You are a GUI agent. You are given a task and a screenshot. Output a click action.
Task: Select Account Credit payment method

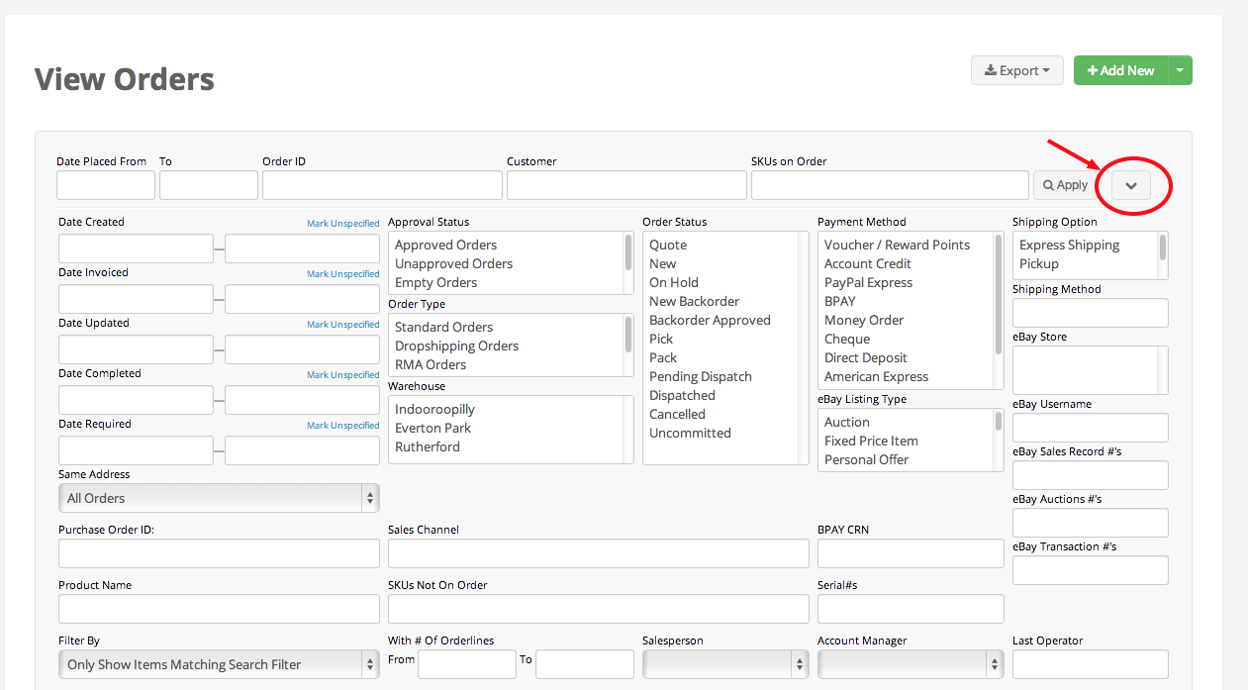868,263
